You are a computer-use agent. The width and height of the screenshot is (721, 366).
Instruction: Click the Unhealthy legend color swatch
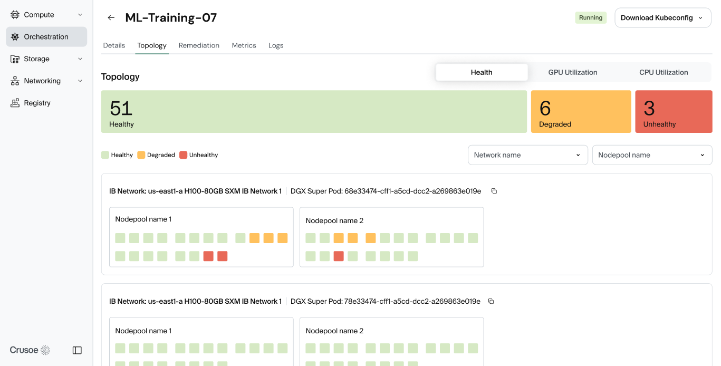coord(183,155)
